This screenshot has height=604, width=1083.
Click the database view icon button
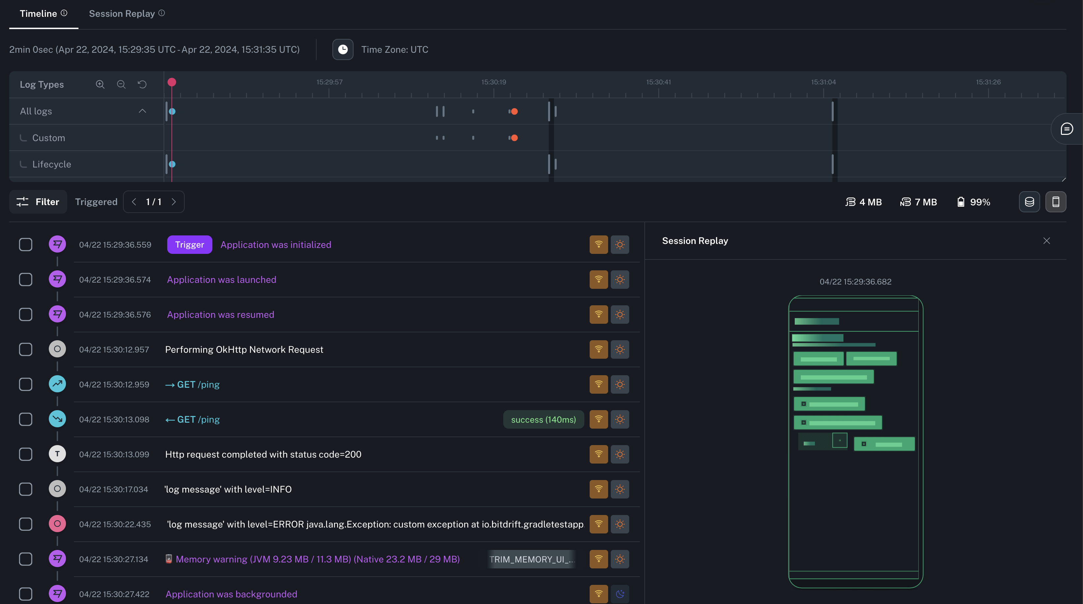[1029, 202]
